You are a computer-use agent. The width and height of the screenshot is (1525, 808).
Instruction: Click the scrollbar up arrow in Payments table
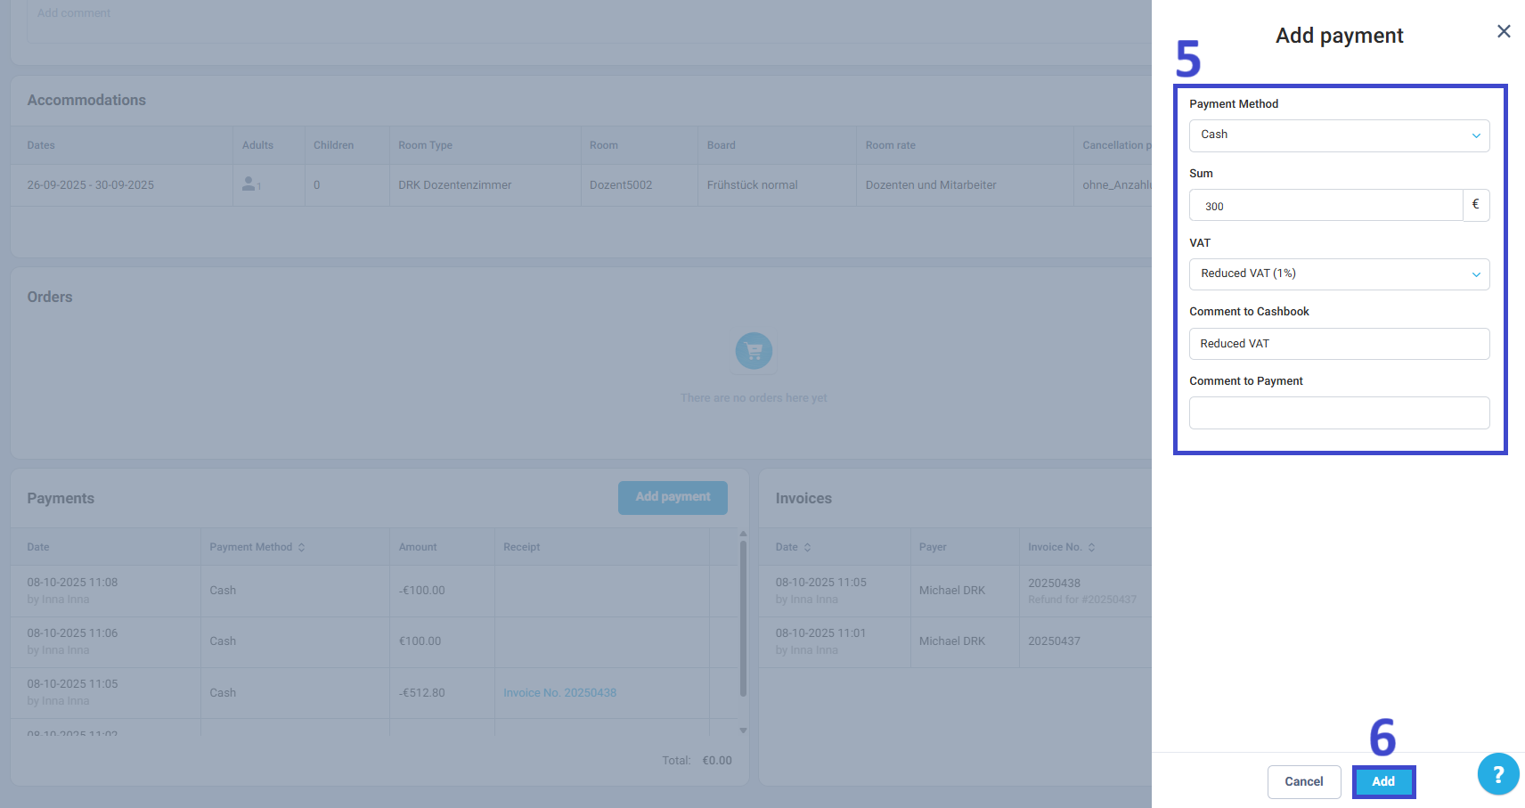point(742,534)
